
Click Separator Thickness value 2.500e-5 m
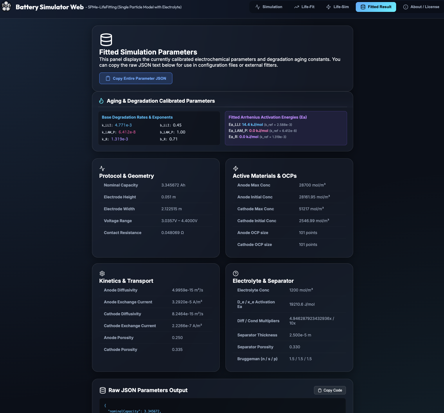300,335
